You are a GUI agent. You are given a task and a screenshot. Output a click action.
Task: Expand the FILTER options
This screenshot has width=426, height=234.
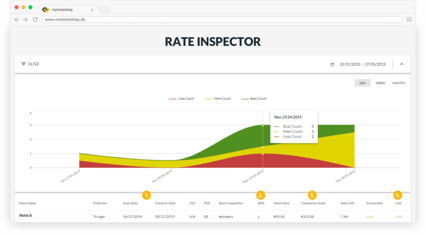[x=33, y=64]
